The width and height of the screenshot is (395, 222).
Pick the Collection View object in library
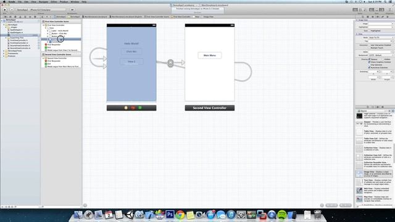coord(374,149)
